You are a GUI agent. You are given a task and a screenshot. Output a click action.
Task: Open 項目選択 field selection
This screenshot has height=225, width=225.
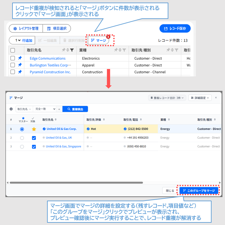pyautogui.click(x=57, y=29)
